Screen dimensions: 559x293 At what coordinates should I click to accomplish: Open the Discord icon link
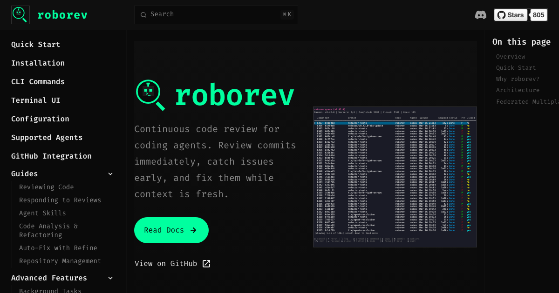point(481,15)
